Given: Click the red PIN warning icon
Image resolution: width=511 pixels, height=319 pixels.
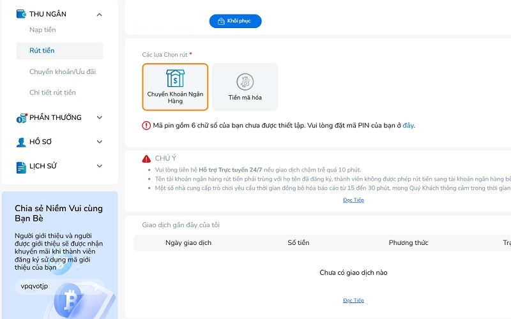Looking at the screenshot, I should [x=146, y=126].
